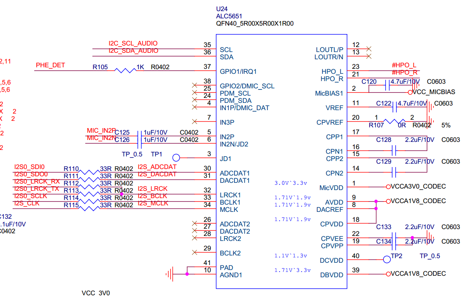Image resolution: width=469 pixels, height=296 pixels.
Task: Select the I2S0_SDI0 net label
Action: click(x=29, y=167)
